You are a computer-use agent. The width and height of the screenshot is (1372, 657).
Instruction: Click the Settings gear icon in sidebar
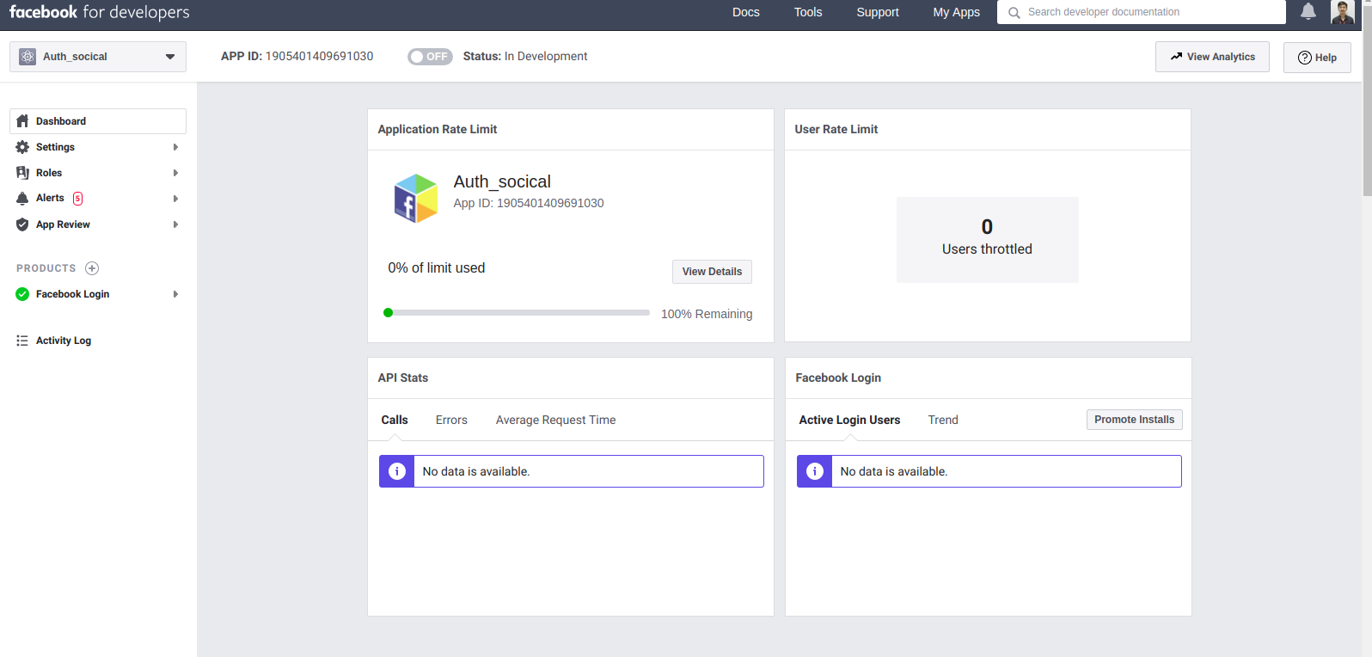click(x=22, y=147)
